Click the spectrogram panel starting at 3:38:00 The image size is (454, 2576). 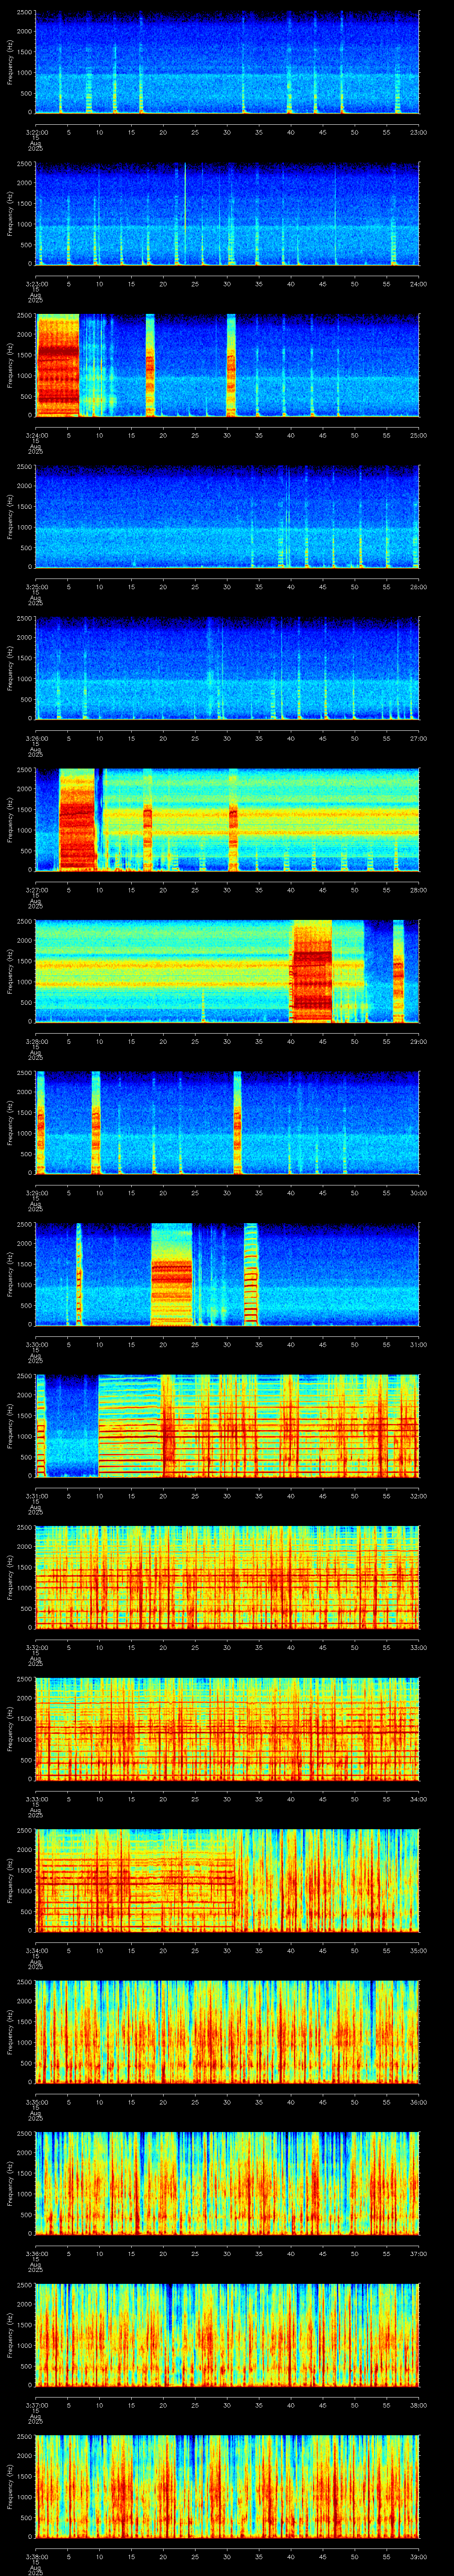pyautogui.click(x=227, y=2488)
